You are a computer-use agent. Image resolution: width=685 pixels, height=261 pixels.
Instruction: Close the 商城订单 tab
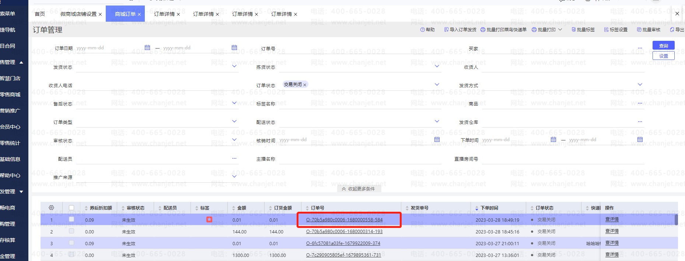139,14
